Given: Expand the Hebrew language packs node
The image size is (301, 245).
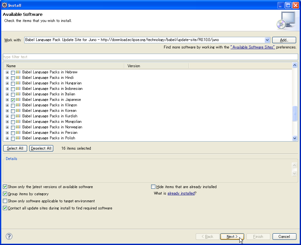Looking at the screenshot, I should coord(7,72).
